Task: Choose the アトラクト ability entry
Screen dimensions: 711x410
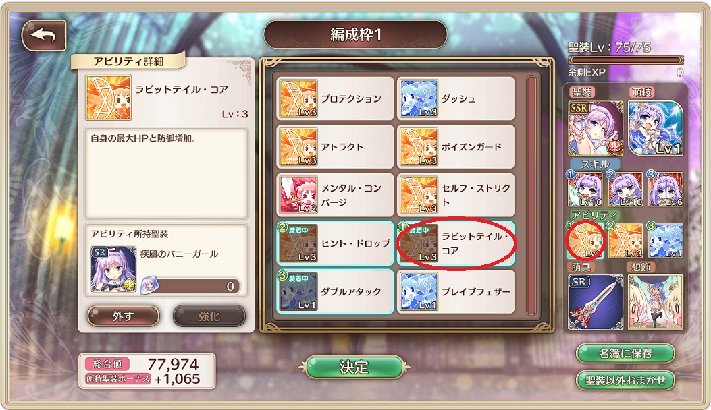Action: tap(335, 147)
